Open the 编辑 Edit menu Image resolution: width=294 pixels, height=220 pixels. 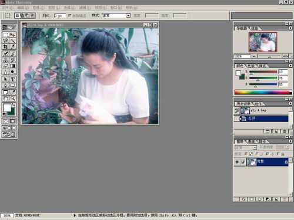click(23, 8)
